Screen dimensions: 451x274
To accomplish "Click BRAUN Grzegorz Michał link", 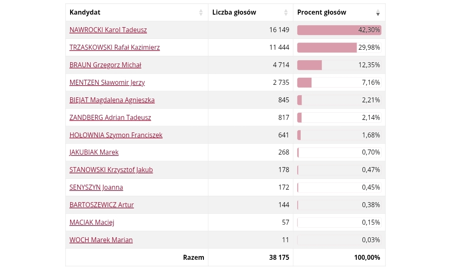I will click(x=105, y=65).
